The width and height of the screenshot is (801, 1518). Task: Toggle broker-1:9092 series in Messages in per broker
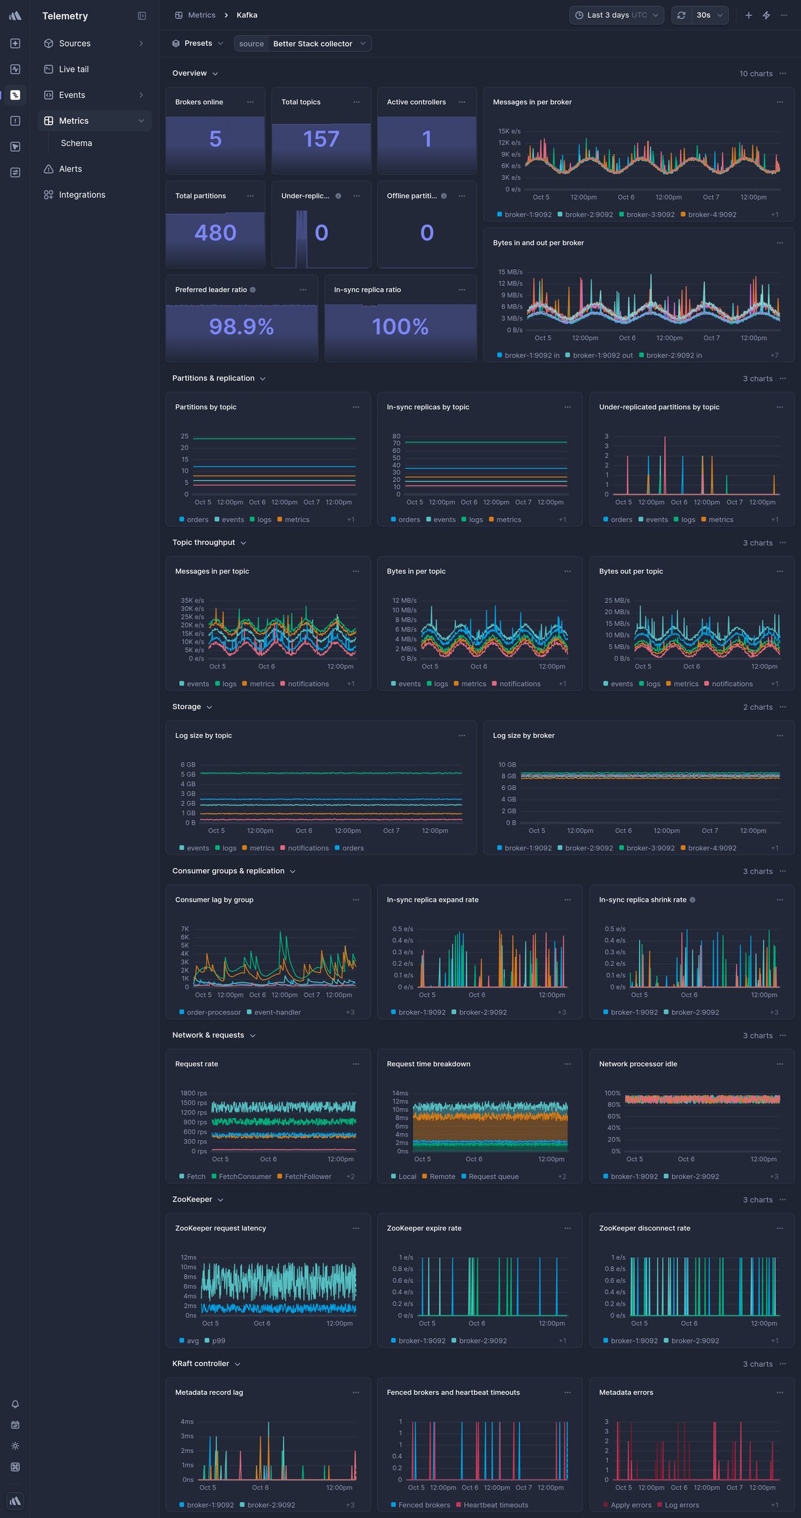tap(524, 215)
